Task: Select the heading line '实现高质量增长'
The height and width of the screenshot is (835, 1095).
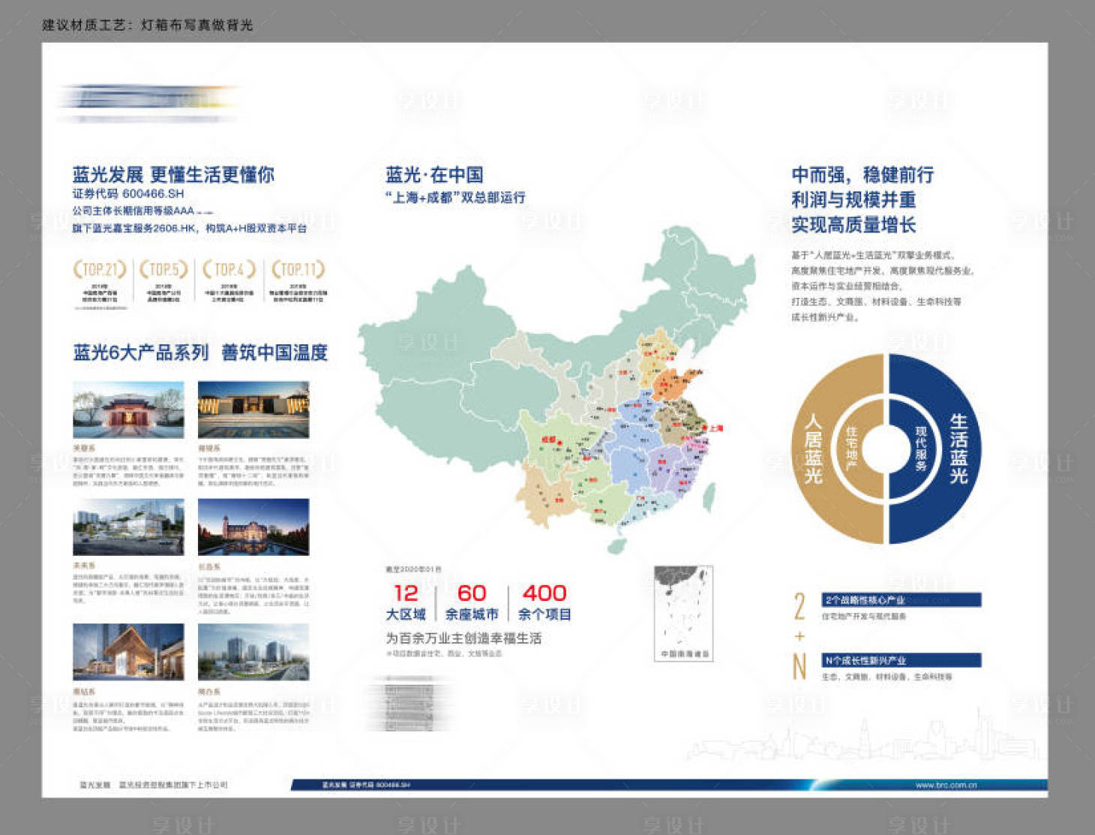Action: (853, 224)
